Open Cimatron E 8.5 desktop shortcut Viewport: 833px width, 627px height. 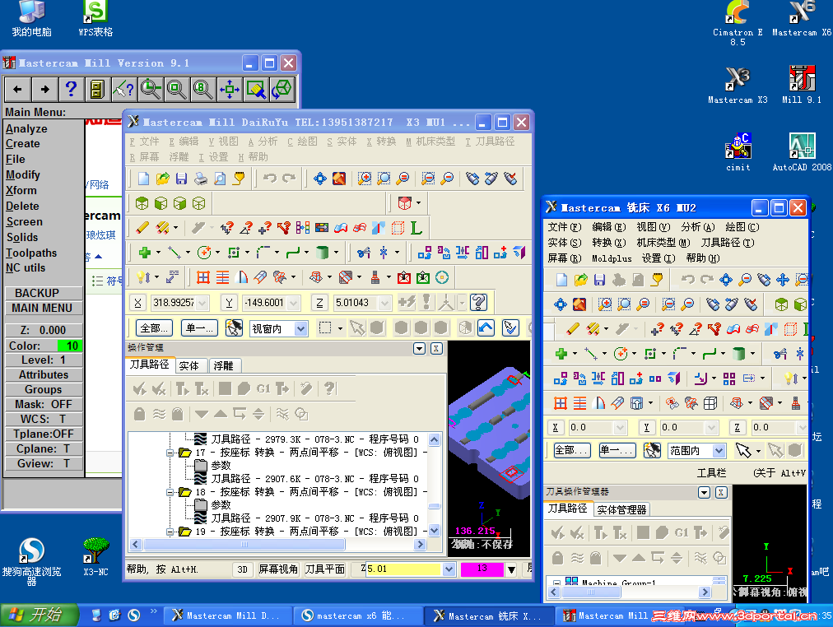tap(738, 23)
